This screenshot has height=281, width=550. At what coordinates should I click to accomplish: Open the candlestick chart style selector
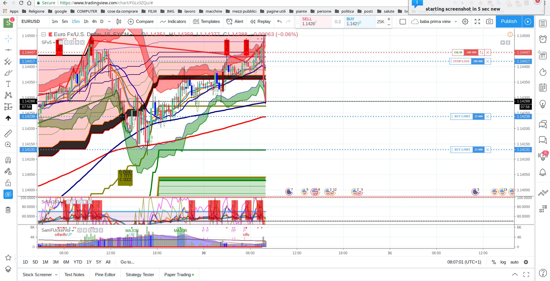pos(119,22)
